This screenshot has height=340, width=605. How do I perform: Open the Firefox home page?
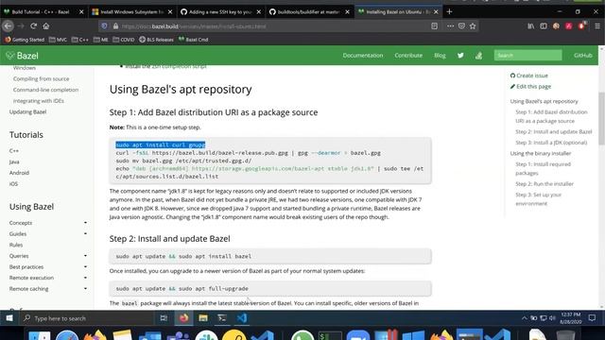pos(46,26)
